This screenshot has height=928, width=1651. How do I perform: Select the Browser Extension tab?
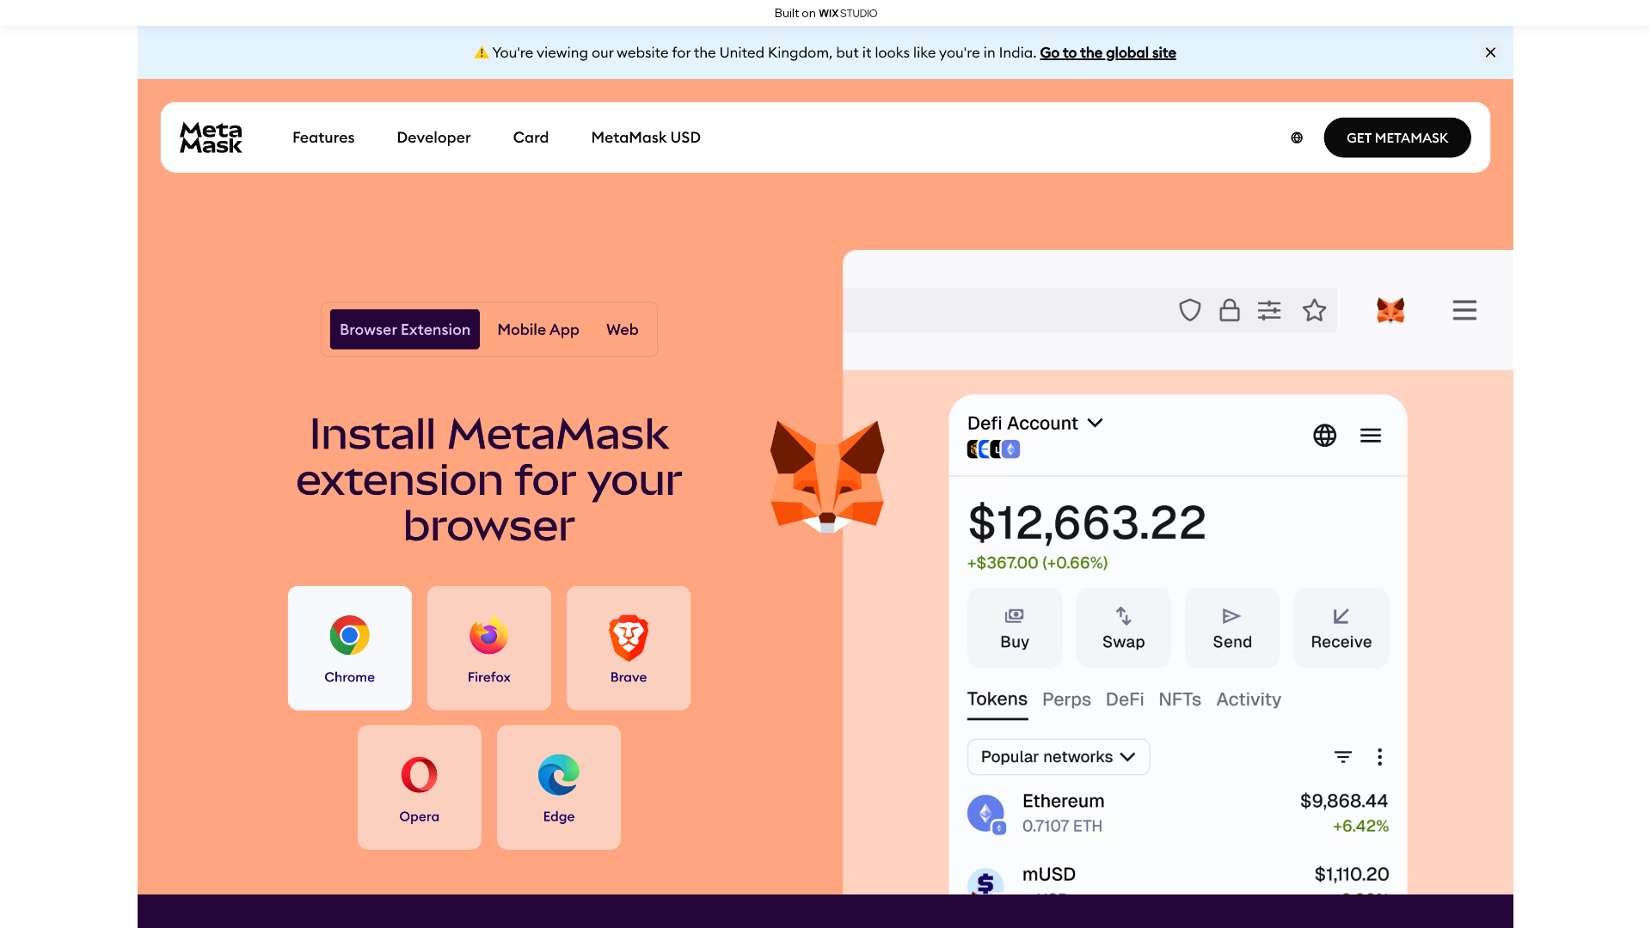pos(405,329)
